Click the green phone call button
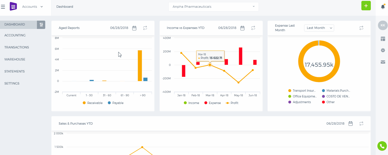The height and width of the screenshot is (155, 388). (x=382, y=146)
